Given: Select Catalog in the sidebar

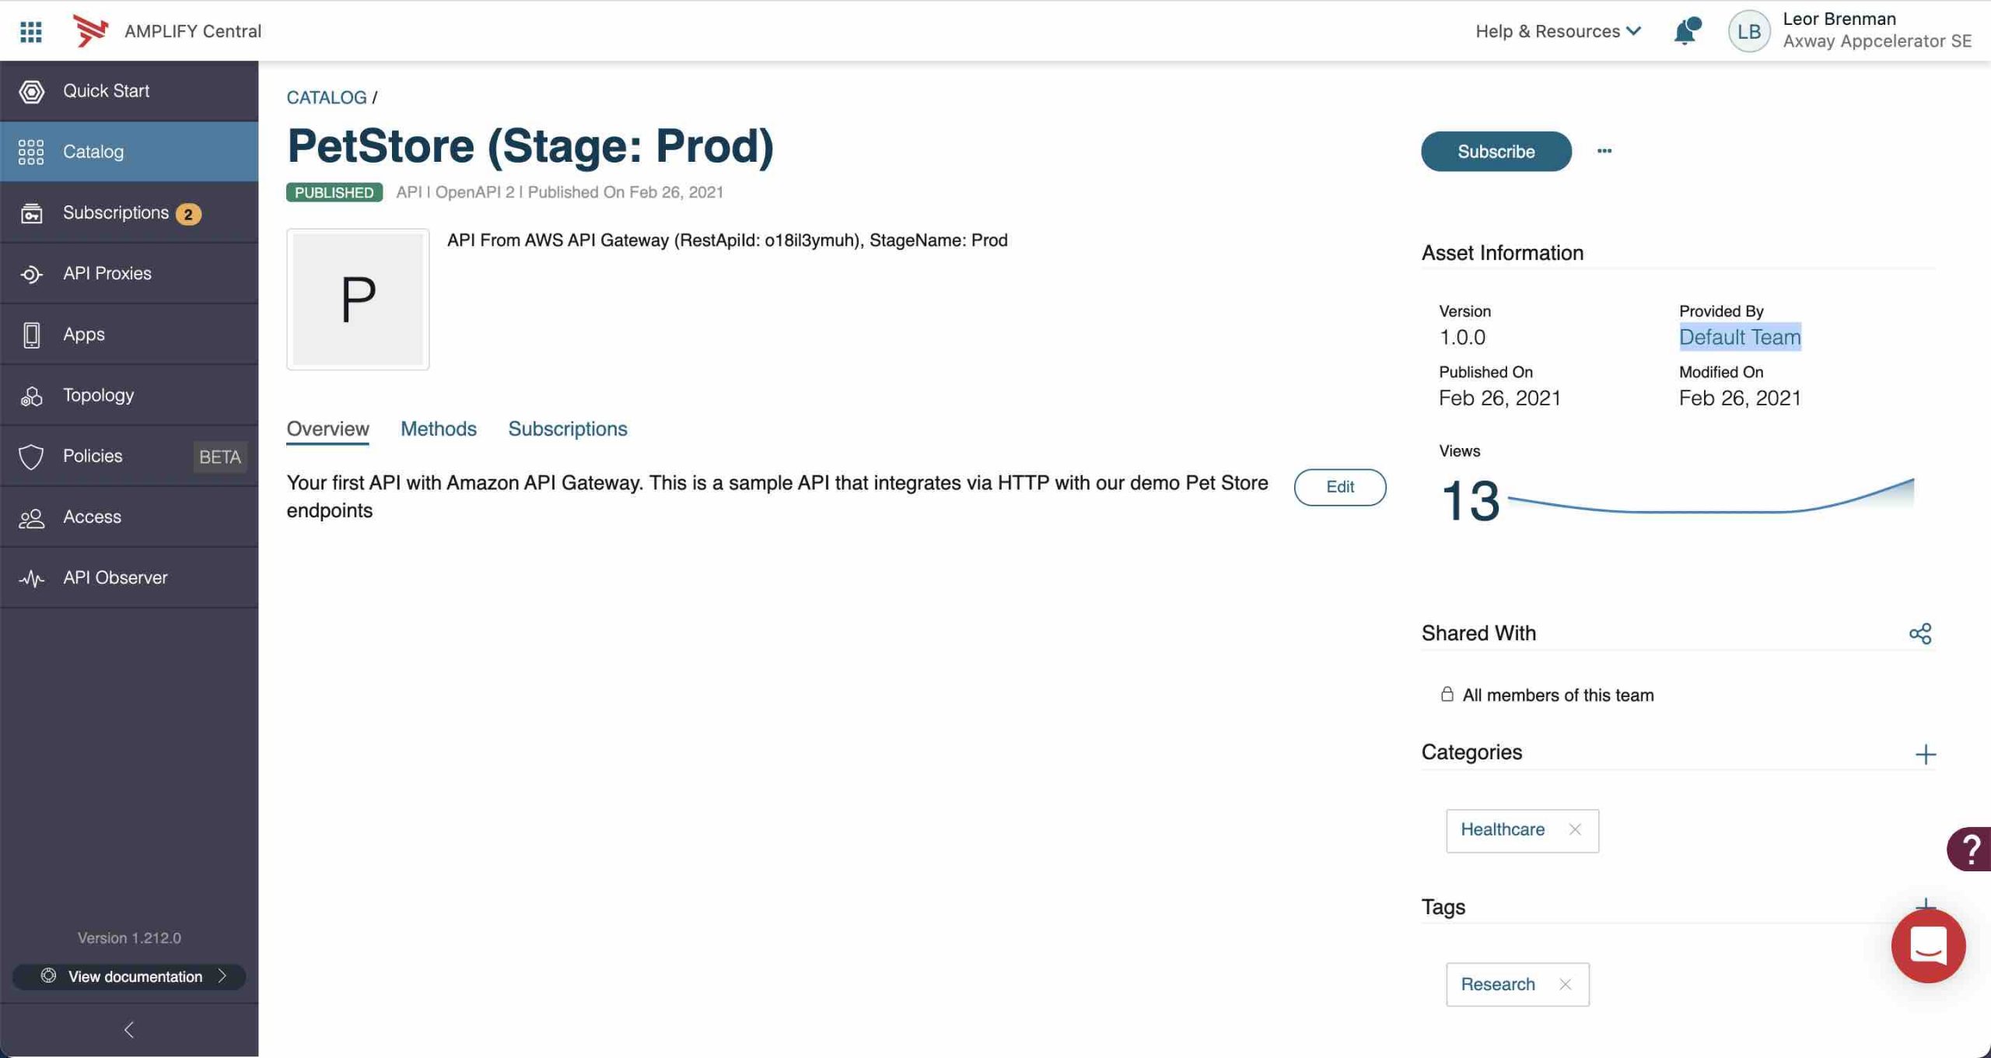Looking at the screenshot, I should coord(129,152).
